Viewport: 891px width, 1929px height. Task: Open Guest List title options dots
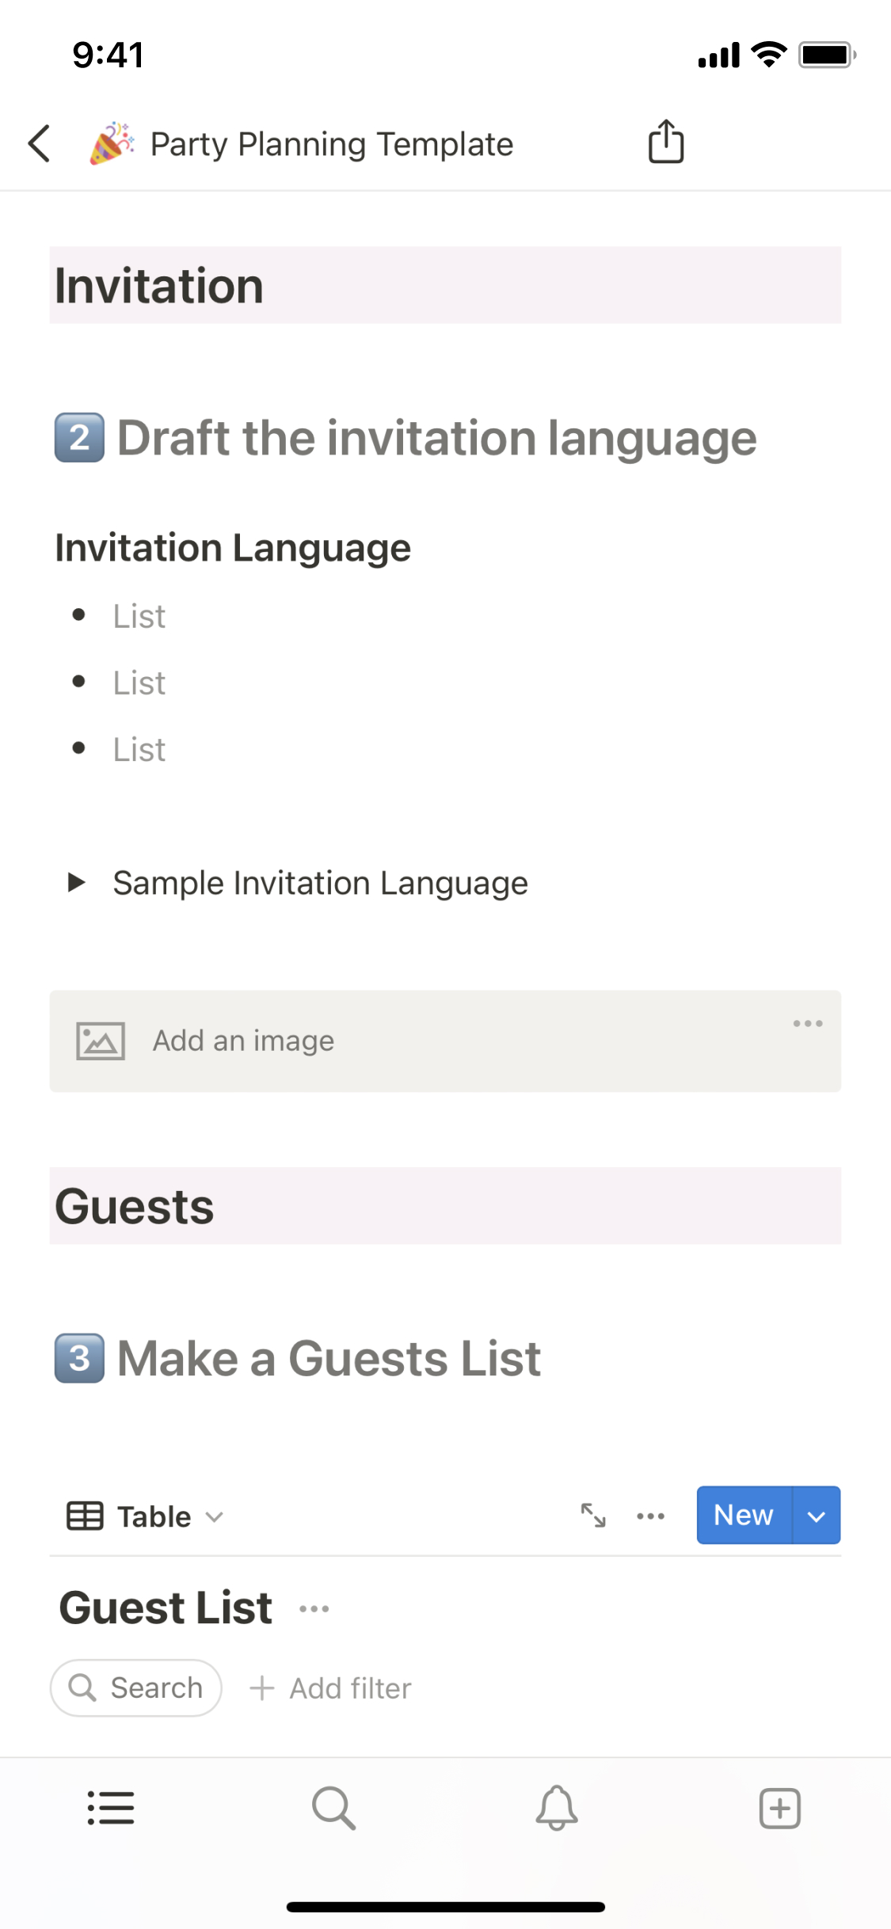314,1609
